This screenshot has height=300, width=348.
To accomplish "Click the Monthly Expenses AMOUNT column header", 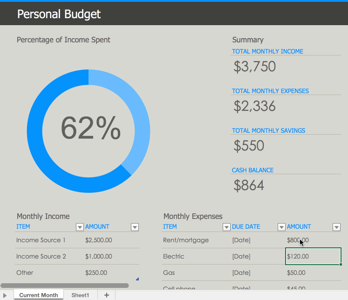I will pos(299,226).
